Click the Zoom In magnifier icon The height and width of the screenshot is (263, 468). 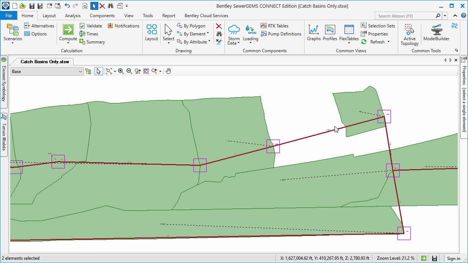click(x=121, y=71)
